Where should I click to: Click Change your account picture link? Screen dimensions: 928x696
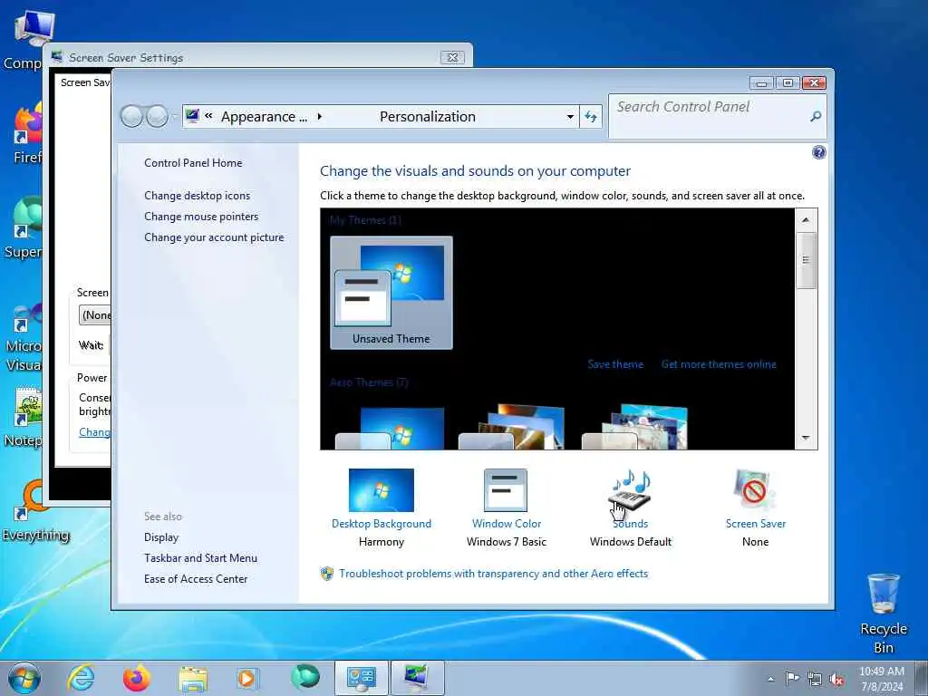[x=214, y=237]
